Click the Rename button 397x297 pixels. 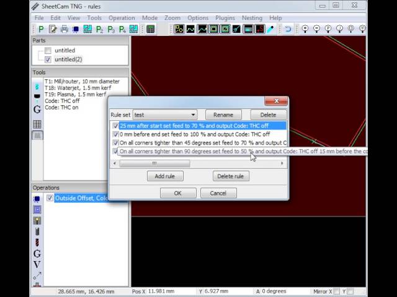pos(223,115)
